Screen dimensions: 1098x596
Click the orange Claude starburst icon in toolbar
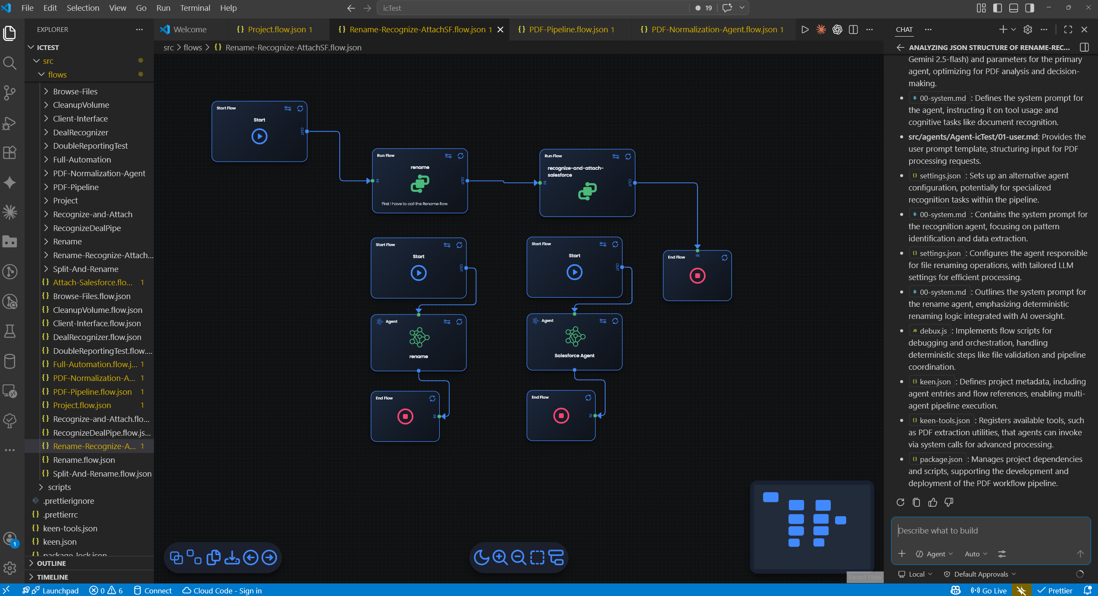(821, 29)
